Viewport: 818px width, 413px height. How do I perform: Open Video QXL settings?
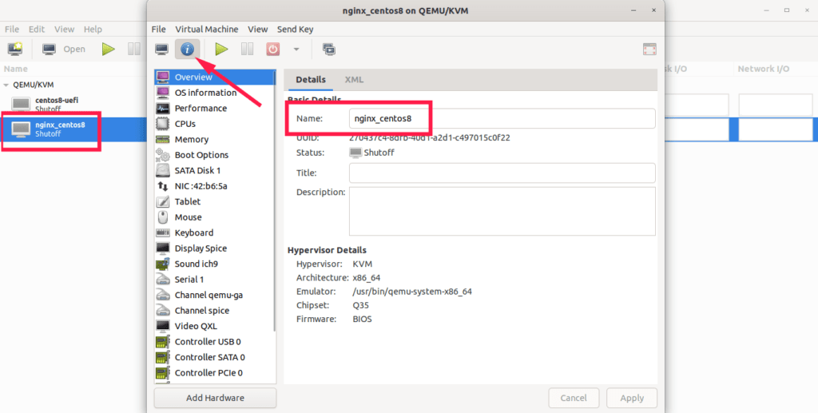pos(215,327)
